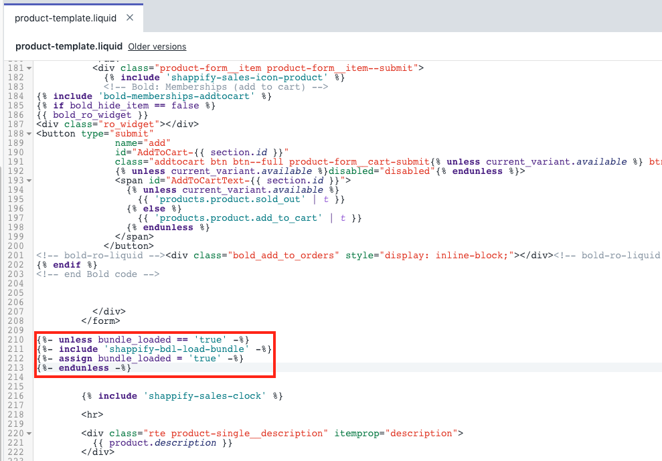The image size is (662, 461).
Task: Click the else tag on line 196
Action: click(154, 209)
